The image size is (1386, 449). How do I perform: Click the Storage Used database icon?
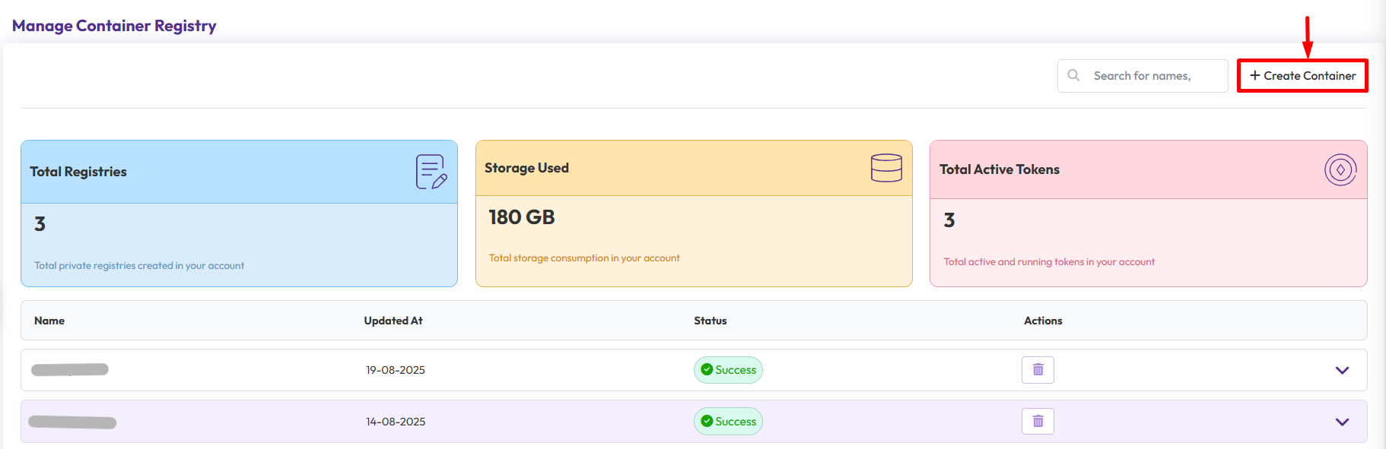click(x=886, y=168)
